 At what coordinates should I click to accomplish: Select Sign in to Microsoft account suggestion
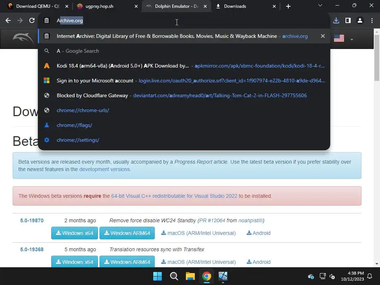pyautogui.click(x=184, y=81)
